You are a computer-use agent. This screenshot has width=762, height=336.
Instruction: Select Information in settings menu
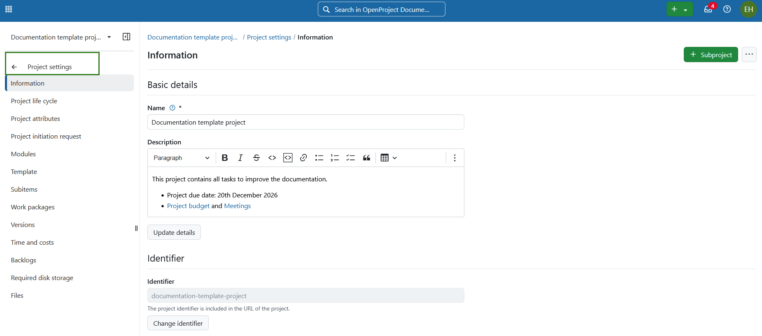tap(69, 83)
